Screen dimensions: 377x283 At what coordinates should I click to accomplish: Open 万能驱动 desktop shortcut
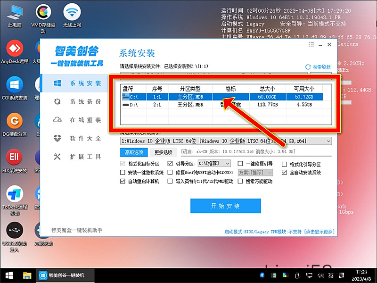43,234
